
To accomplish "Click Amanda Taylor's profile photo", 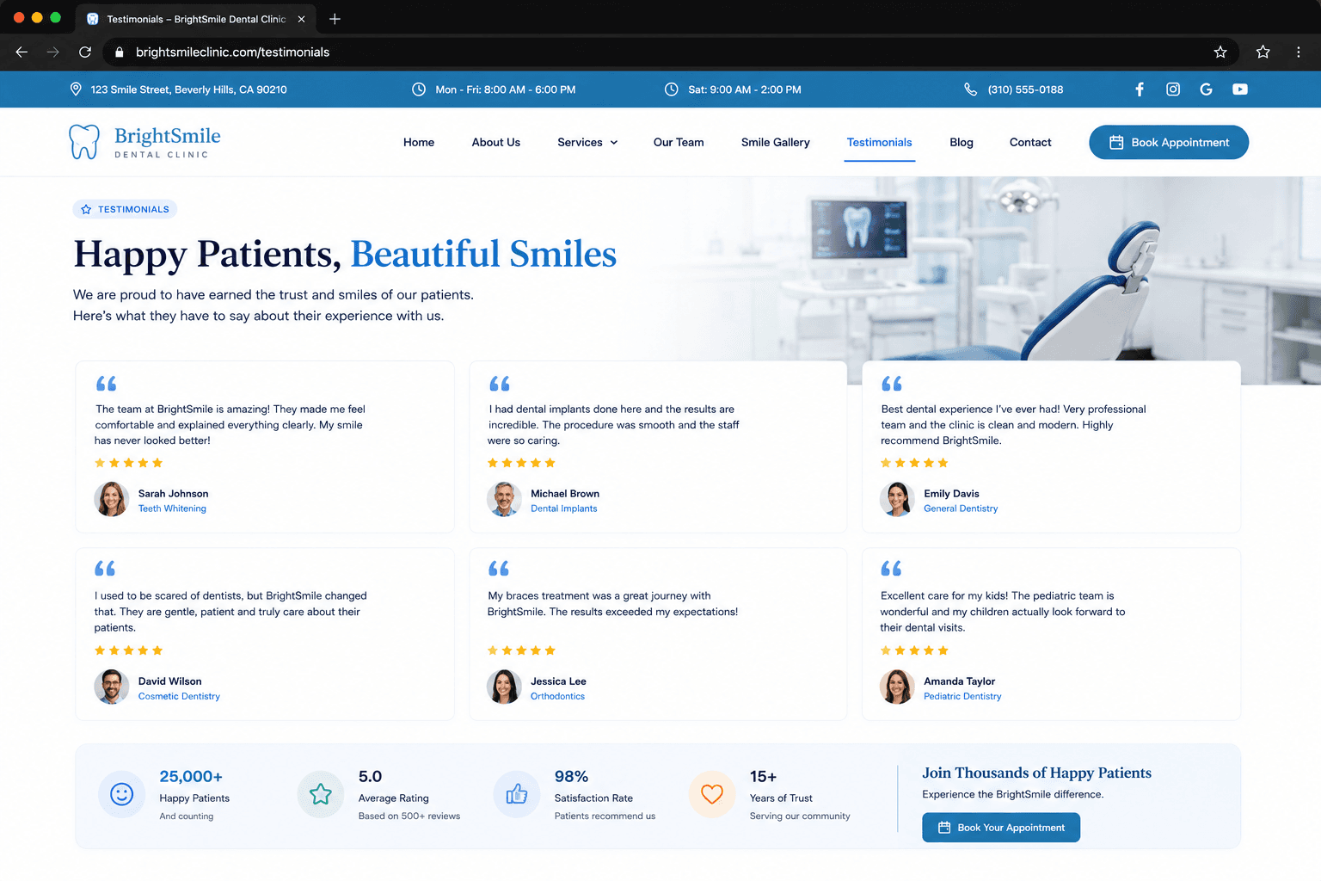I will point(897,687).
